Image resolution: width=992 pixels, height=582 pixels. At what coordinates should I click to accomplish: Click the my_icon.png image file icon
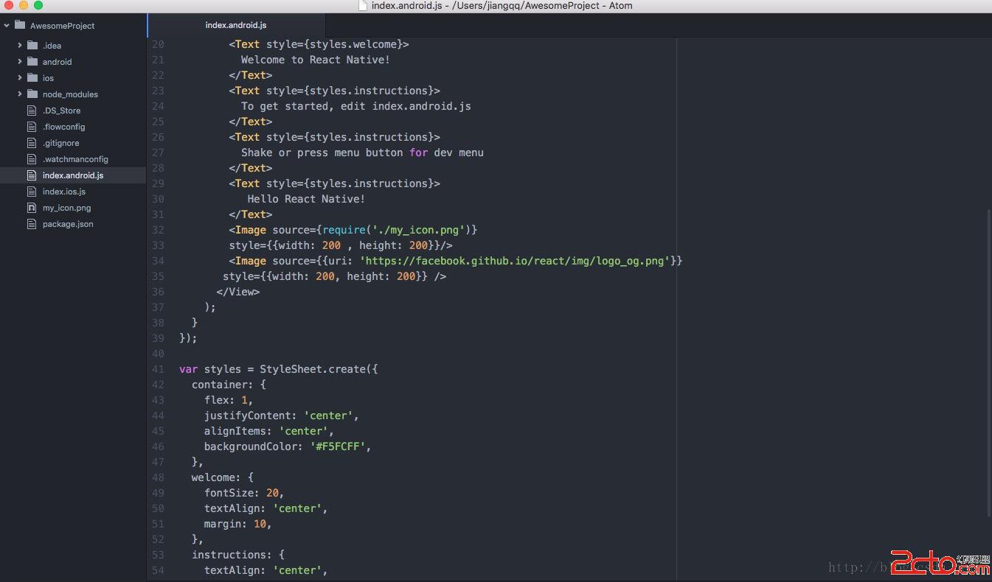click(x=32, y=208)
